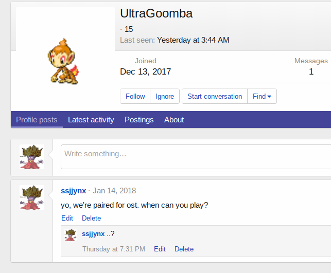Screen dimensions: 331x273
Task: Start conversation with UltraGoomba
Action: click(215, 96)
